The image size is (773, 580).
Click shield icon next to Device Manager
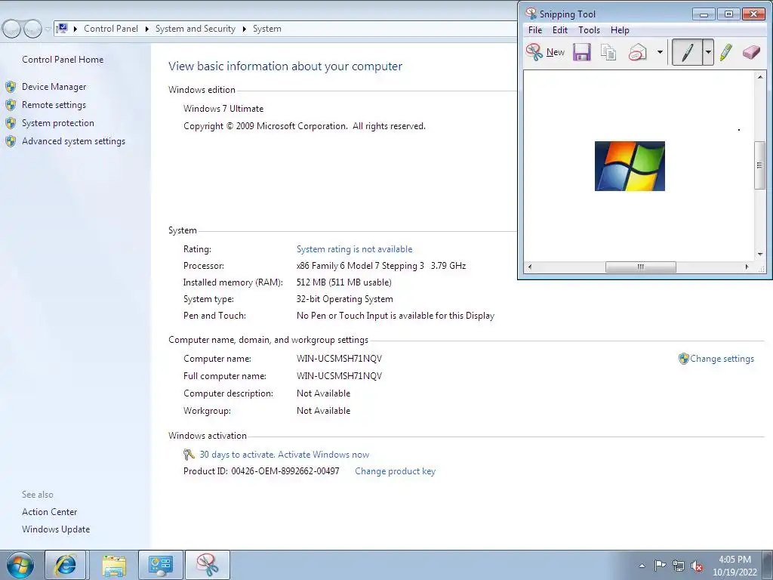11,88
